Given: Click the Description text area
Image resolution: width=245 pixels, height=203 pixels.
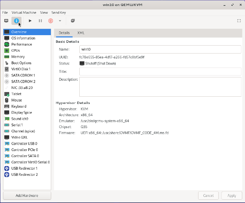Looking at the screenshot, I should (160, 87).
